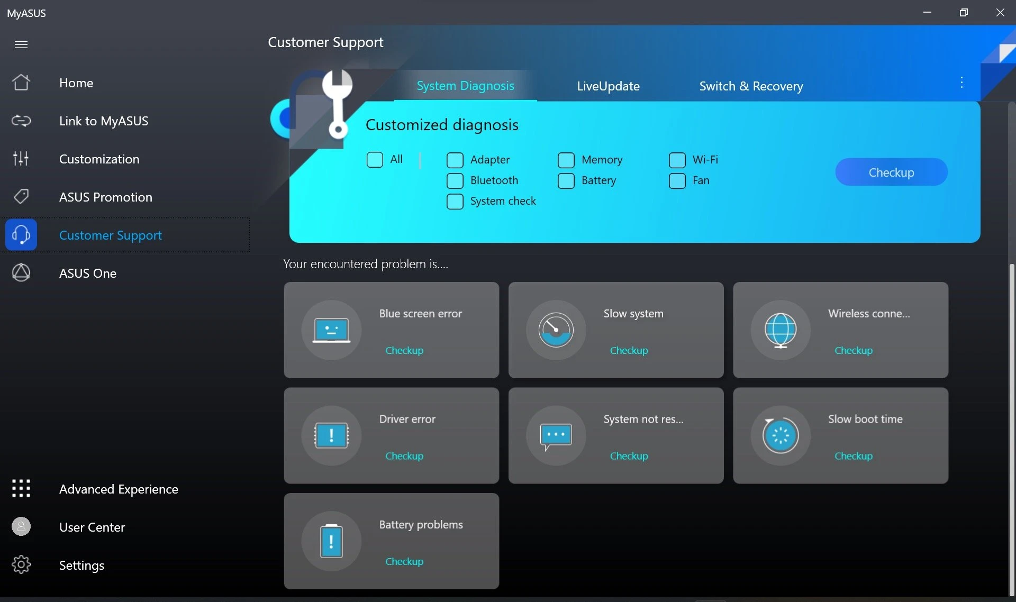This screenshot has width=1016, height=602.
Task: Click the blue Checkup button
Action: pos(891,172)
